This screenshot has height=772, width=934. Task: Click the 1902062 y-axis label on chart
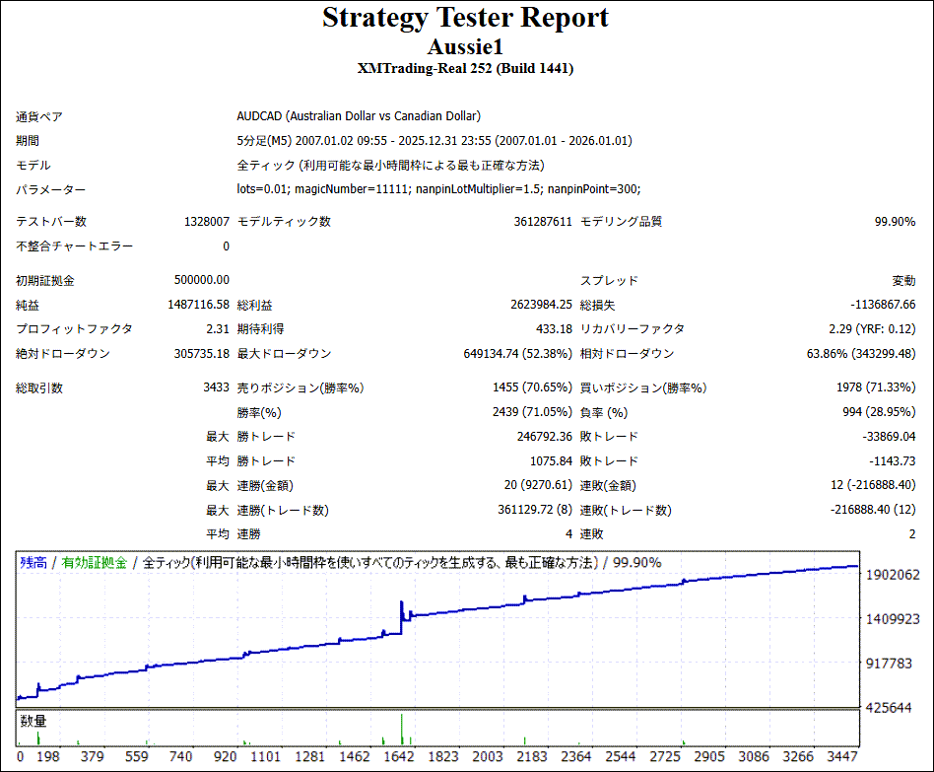coord(893,575)
